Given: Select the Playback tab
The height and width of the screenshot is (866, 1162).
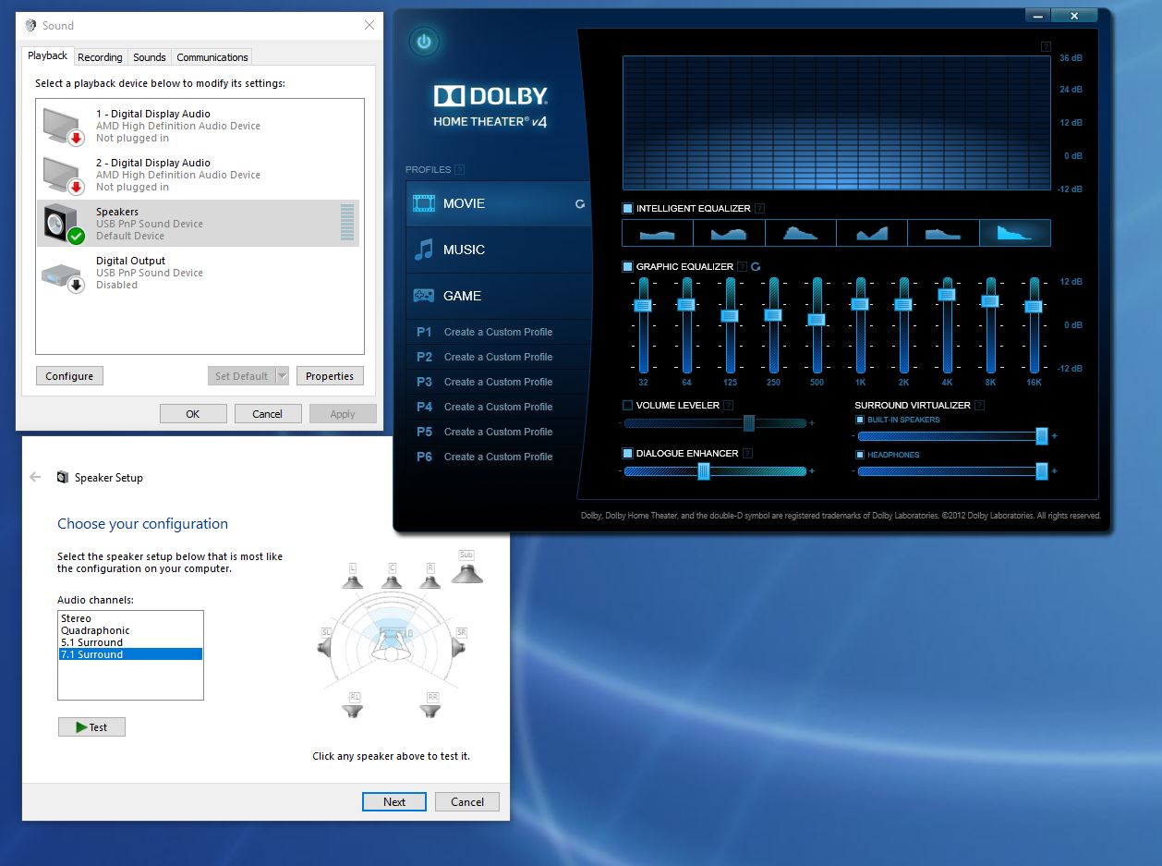Looking at the screenshot, I should point(48,55).
